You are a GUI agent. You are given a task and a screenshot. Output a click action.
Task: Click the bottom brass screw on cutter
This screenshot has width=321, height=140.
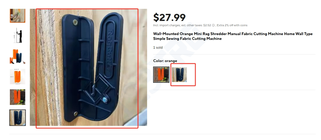point(75,113)
